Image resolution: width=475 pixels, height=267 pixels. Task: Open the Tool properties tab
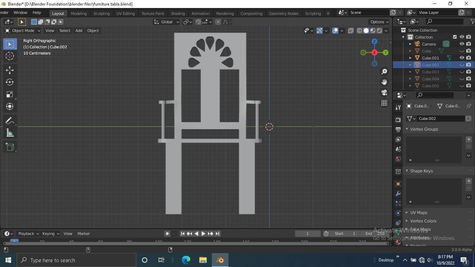[398, 107]
